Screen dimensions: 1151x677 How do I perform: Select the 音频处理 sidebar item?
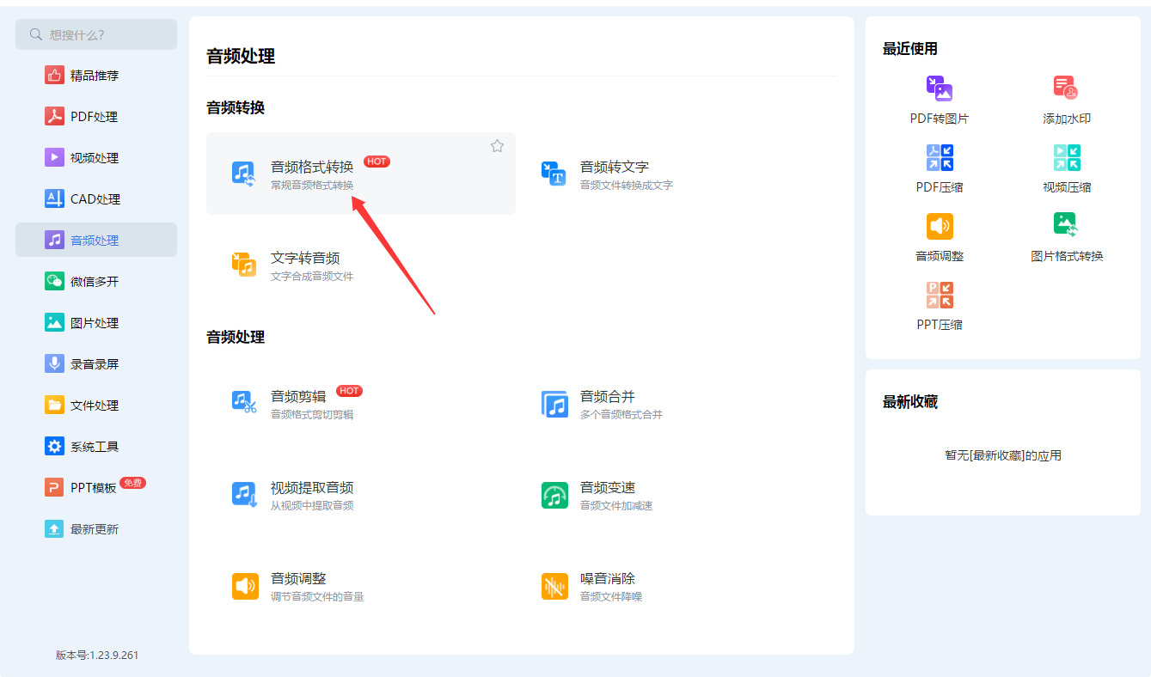(96, 240)
